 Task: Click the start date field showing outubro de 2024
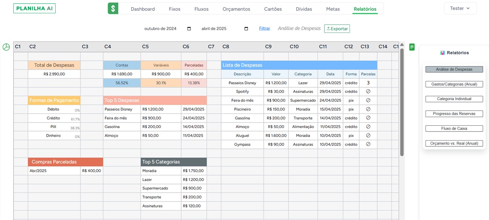[168, 29]
